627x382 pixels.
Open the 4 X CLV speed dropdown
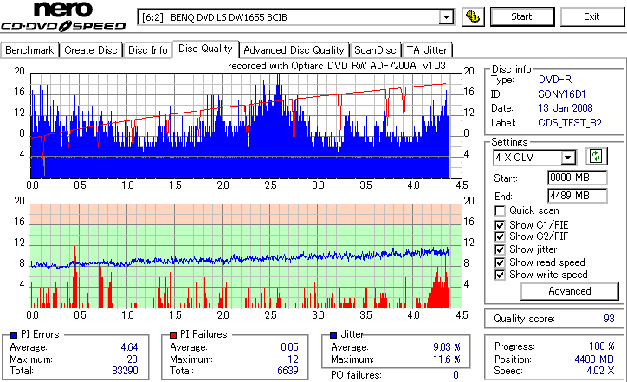567,158
